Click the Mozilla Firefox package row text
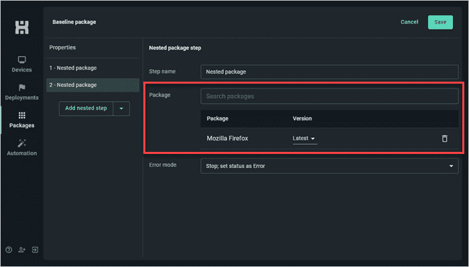 pos(227,139)
